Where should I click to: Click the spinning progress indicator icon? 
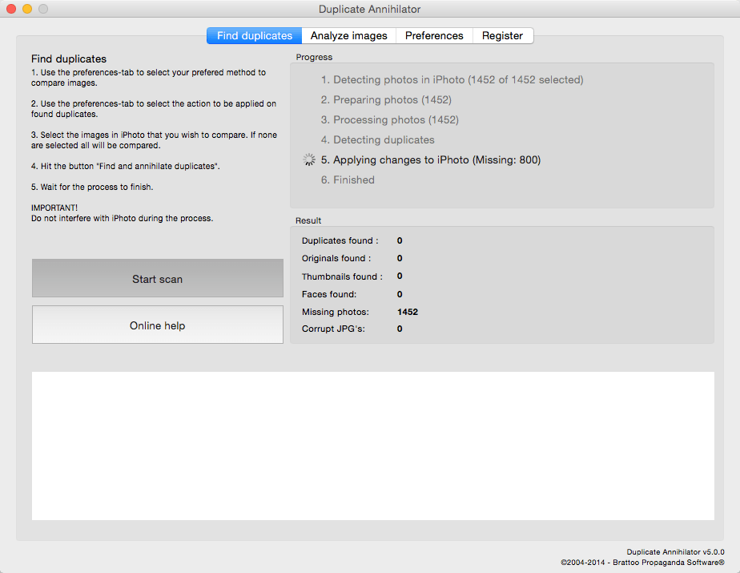point(309,159)
